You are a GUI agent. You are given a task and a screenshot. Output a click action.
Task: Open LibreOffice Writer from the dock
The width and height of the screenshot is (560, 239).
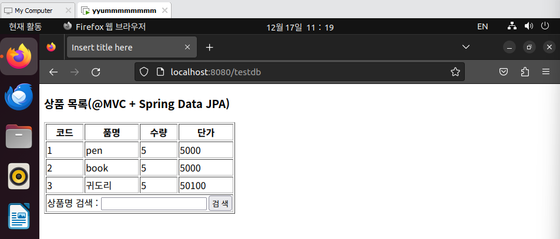tap(19, 216)
